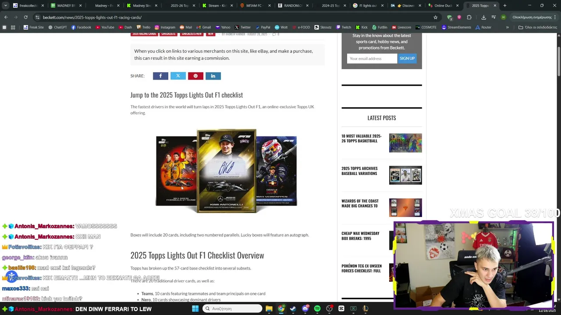
Task: Open Windows Start menu
Action: click(x=195, y=309)
